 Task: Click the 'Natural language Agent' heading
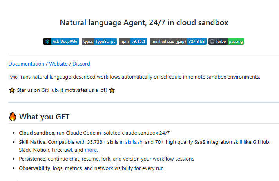point(144,23)
